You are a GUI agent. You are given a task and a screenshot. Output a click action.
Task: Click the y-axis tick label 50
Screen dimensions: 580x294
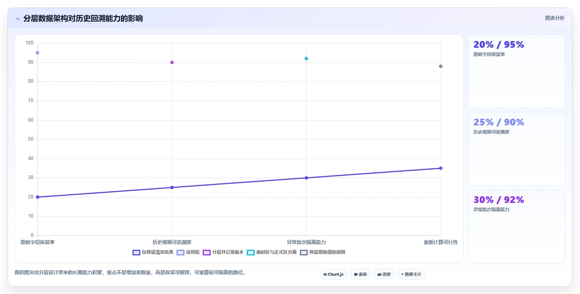[31, 139]
